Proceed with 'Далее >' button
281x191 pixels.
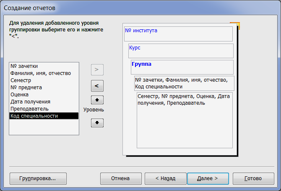point(208,178)
